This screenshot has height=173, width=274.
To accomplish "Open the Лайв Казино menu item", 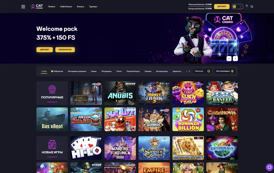I will pos(66,7).
